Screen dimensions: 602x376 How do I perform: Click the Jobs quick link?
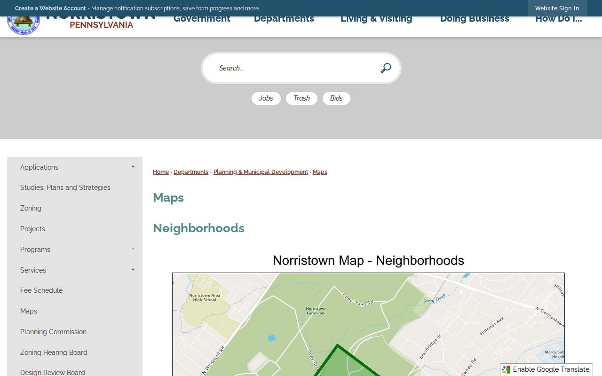click(266, 98)
